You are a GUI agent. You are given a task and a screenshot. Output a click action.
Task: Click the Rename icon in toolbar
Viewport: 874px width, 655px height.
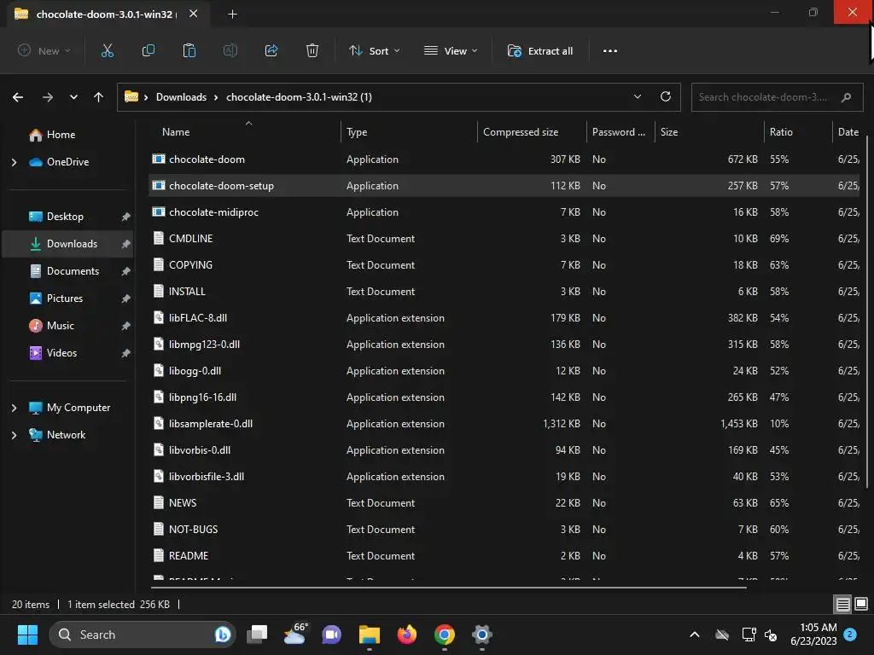230,50
